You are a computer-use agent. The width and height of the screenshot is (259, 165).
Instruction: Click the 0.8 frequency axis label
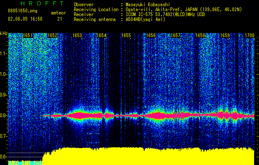coord(4,115)
